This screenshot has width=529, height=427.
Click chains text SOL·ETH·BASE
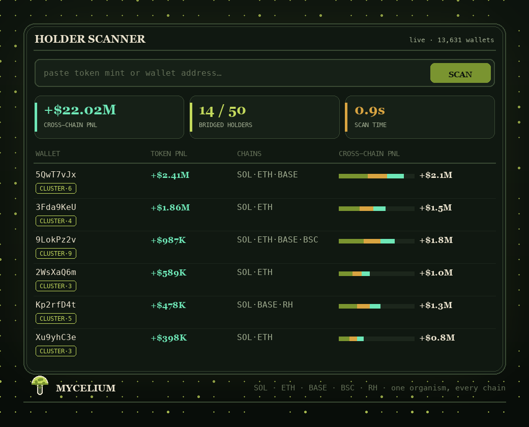tap(268, 175)
